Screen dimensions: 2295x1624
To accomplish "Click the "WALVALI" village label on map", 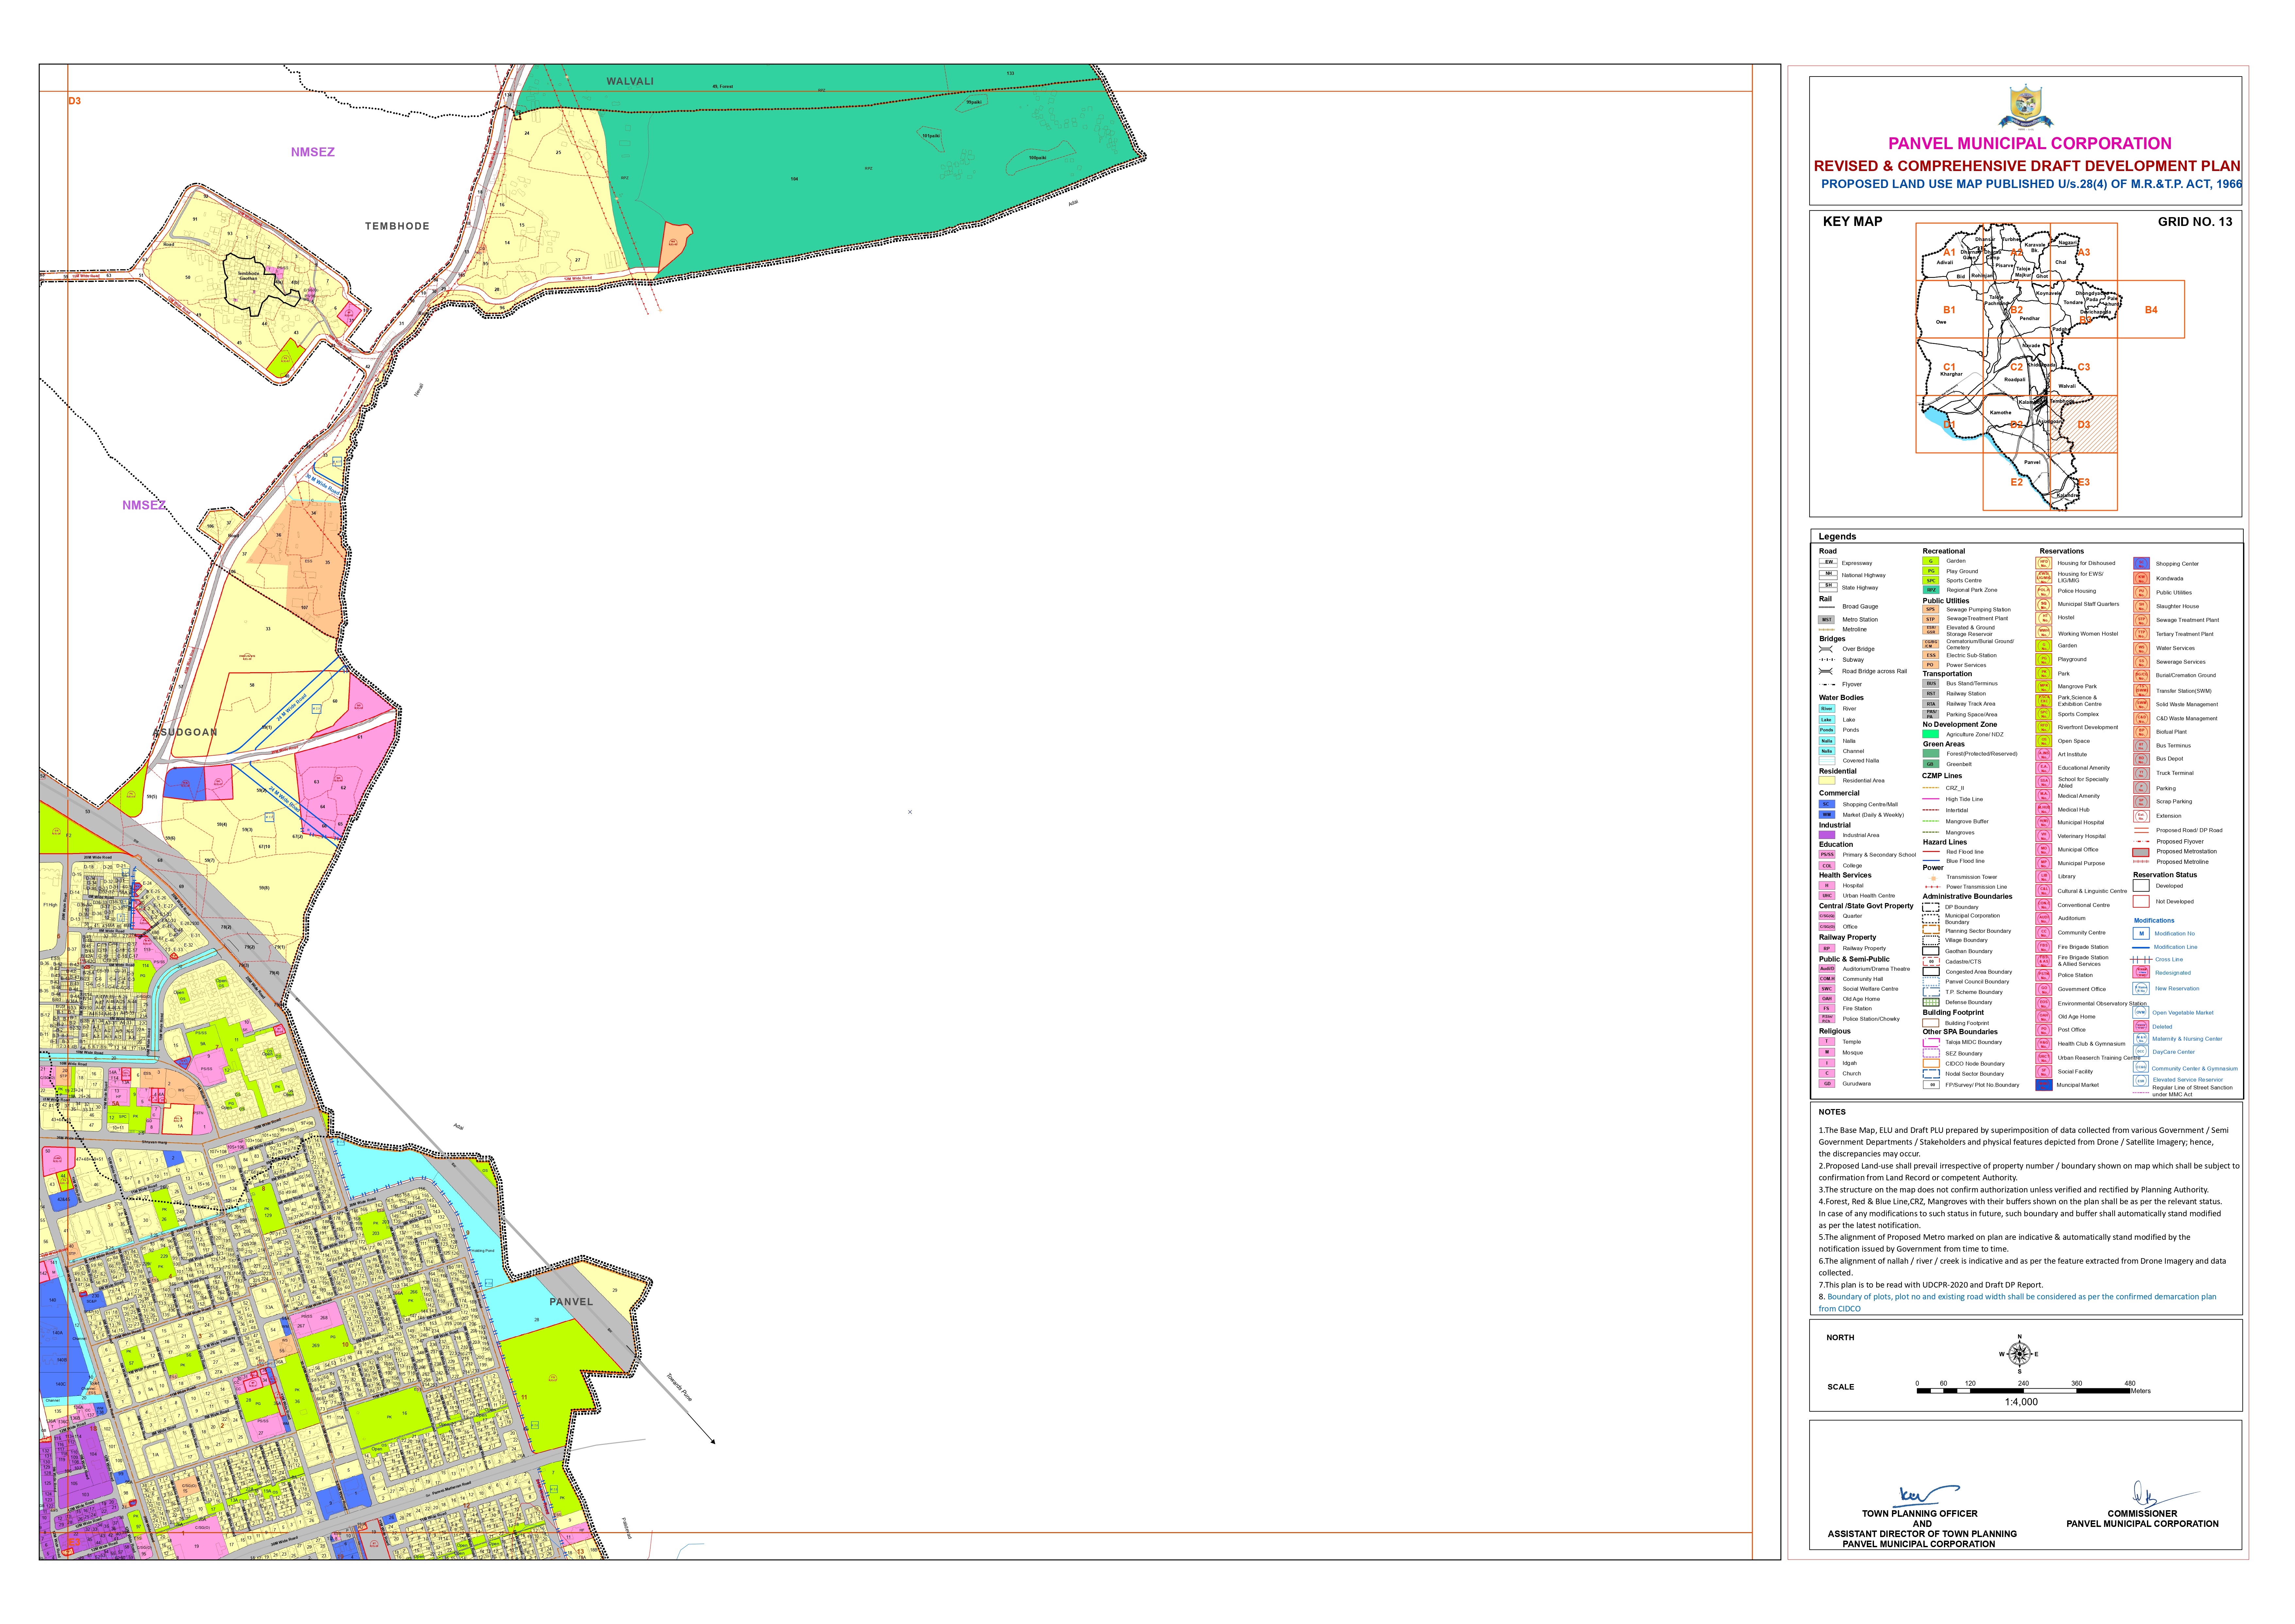I will click(630, 81).
